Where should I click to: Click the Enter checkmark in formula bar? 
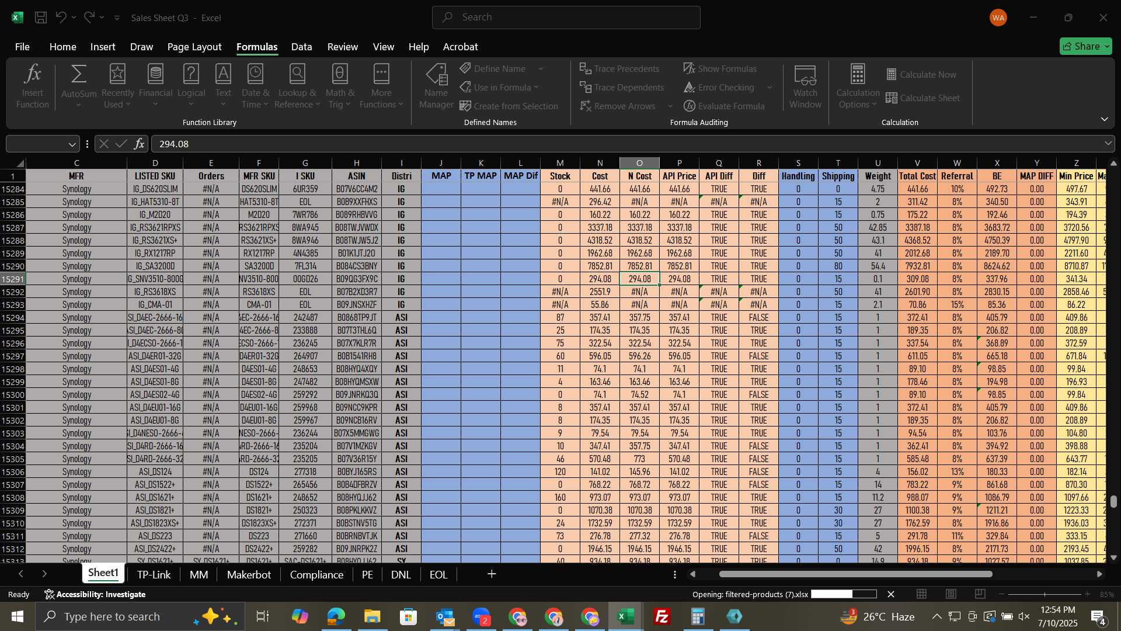[121, 144]
